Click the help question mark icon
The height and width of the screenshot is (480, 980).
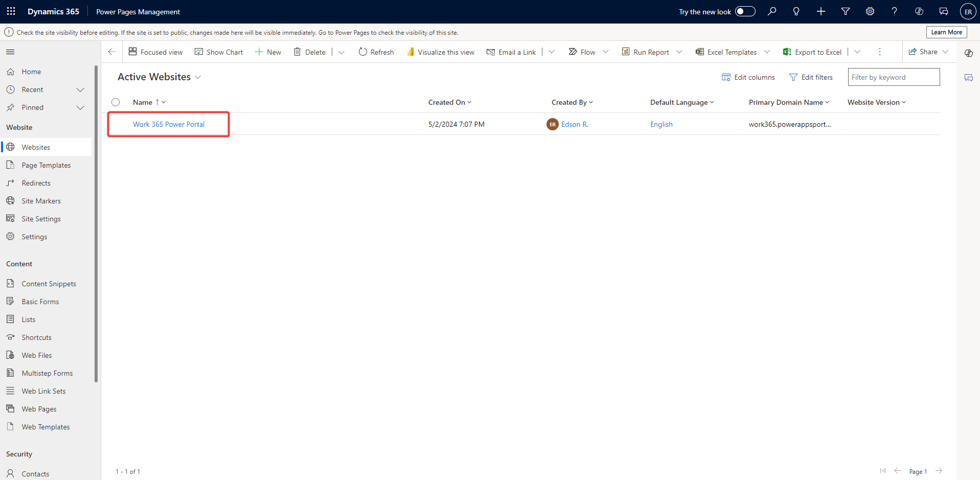pos(894,11)
